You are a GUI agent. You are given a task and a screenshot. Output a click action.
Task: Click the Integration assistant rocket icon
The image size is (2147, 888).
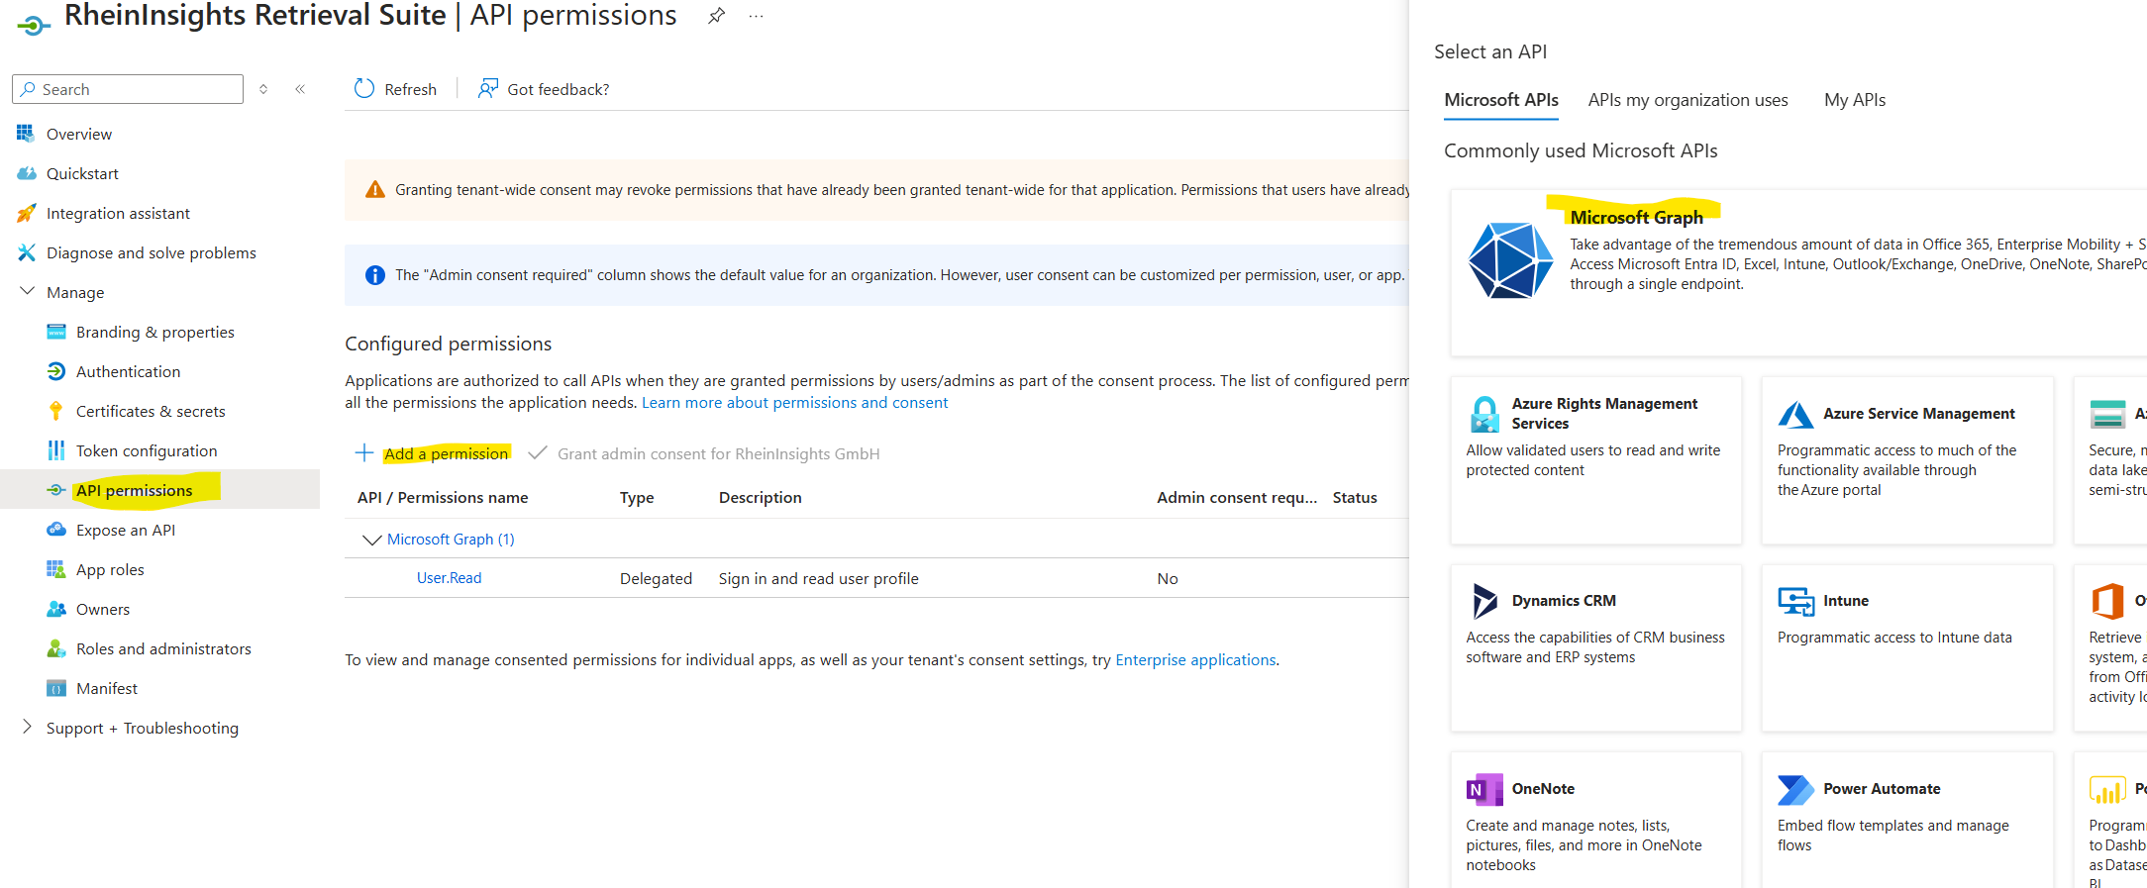27,213
